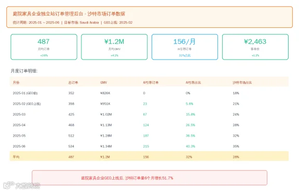Click the 总订单 column header
Screen dimensions: 299x192
tap(73, 82)
